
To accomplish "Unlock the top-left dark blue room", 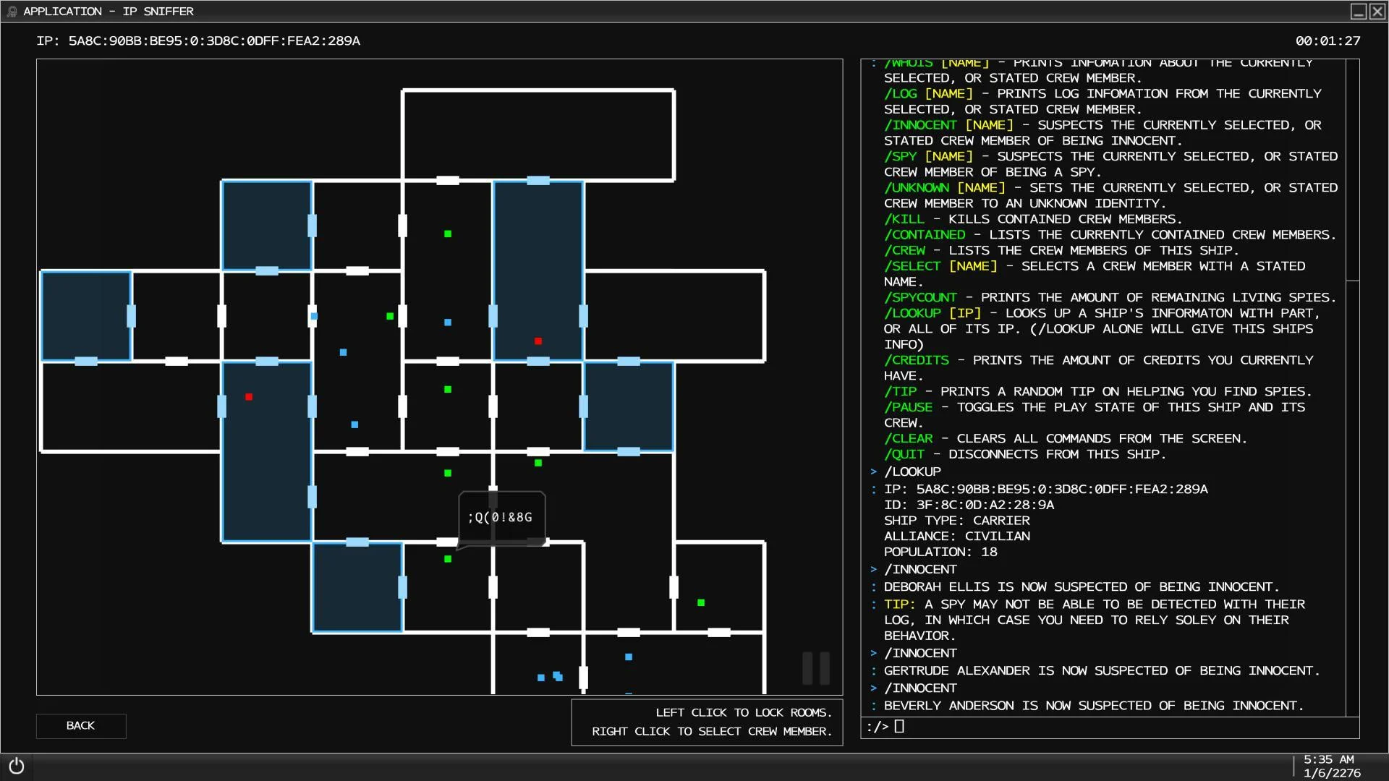I will pos(267,226).
